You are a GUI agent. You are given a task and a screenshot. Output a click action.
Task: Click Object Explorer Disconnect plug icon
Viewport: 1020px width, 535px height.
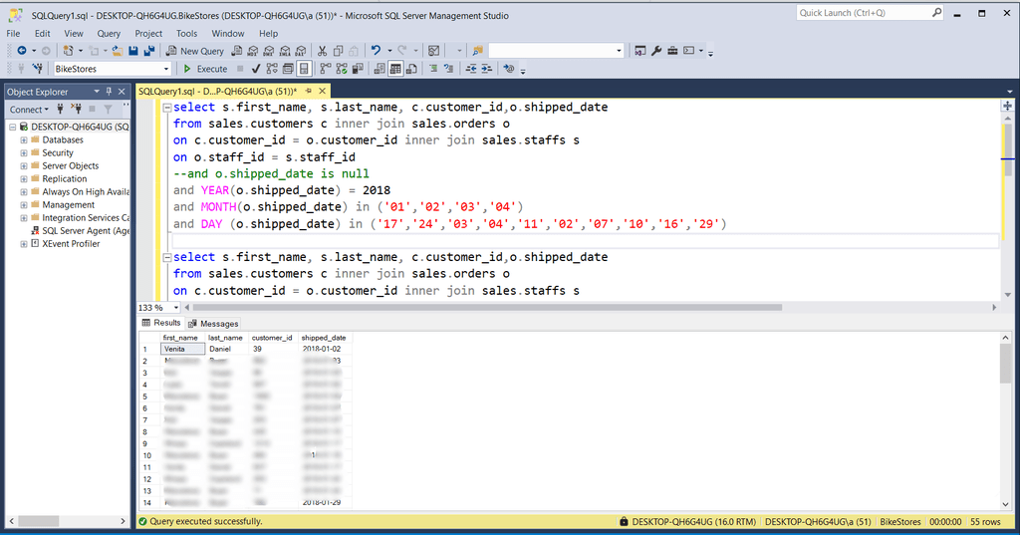click(x=76, y=110)
